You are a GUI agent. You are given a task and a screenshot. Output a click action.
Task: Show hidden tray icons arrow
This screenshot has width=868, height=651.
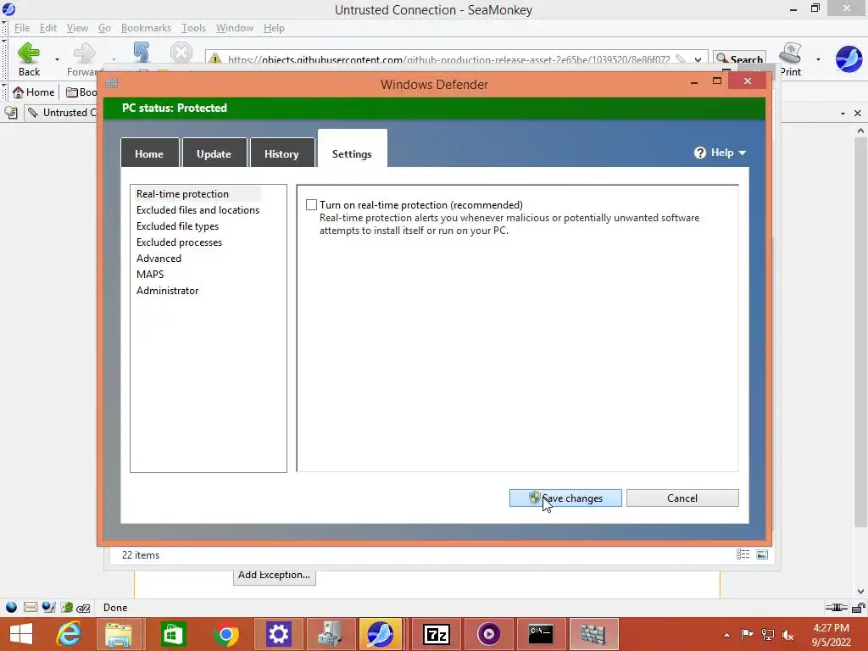pos(726,634)
